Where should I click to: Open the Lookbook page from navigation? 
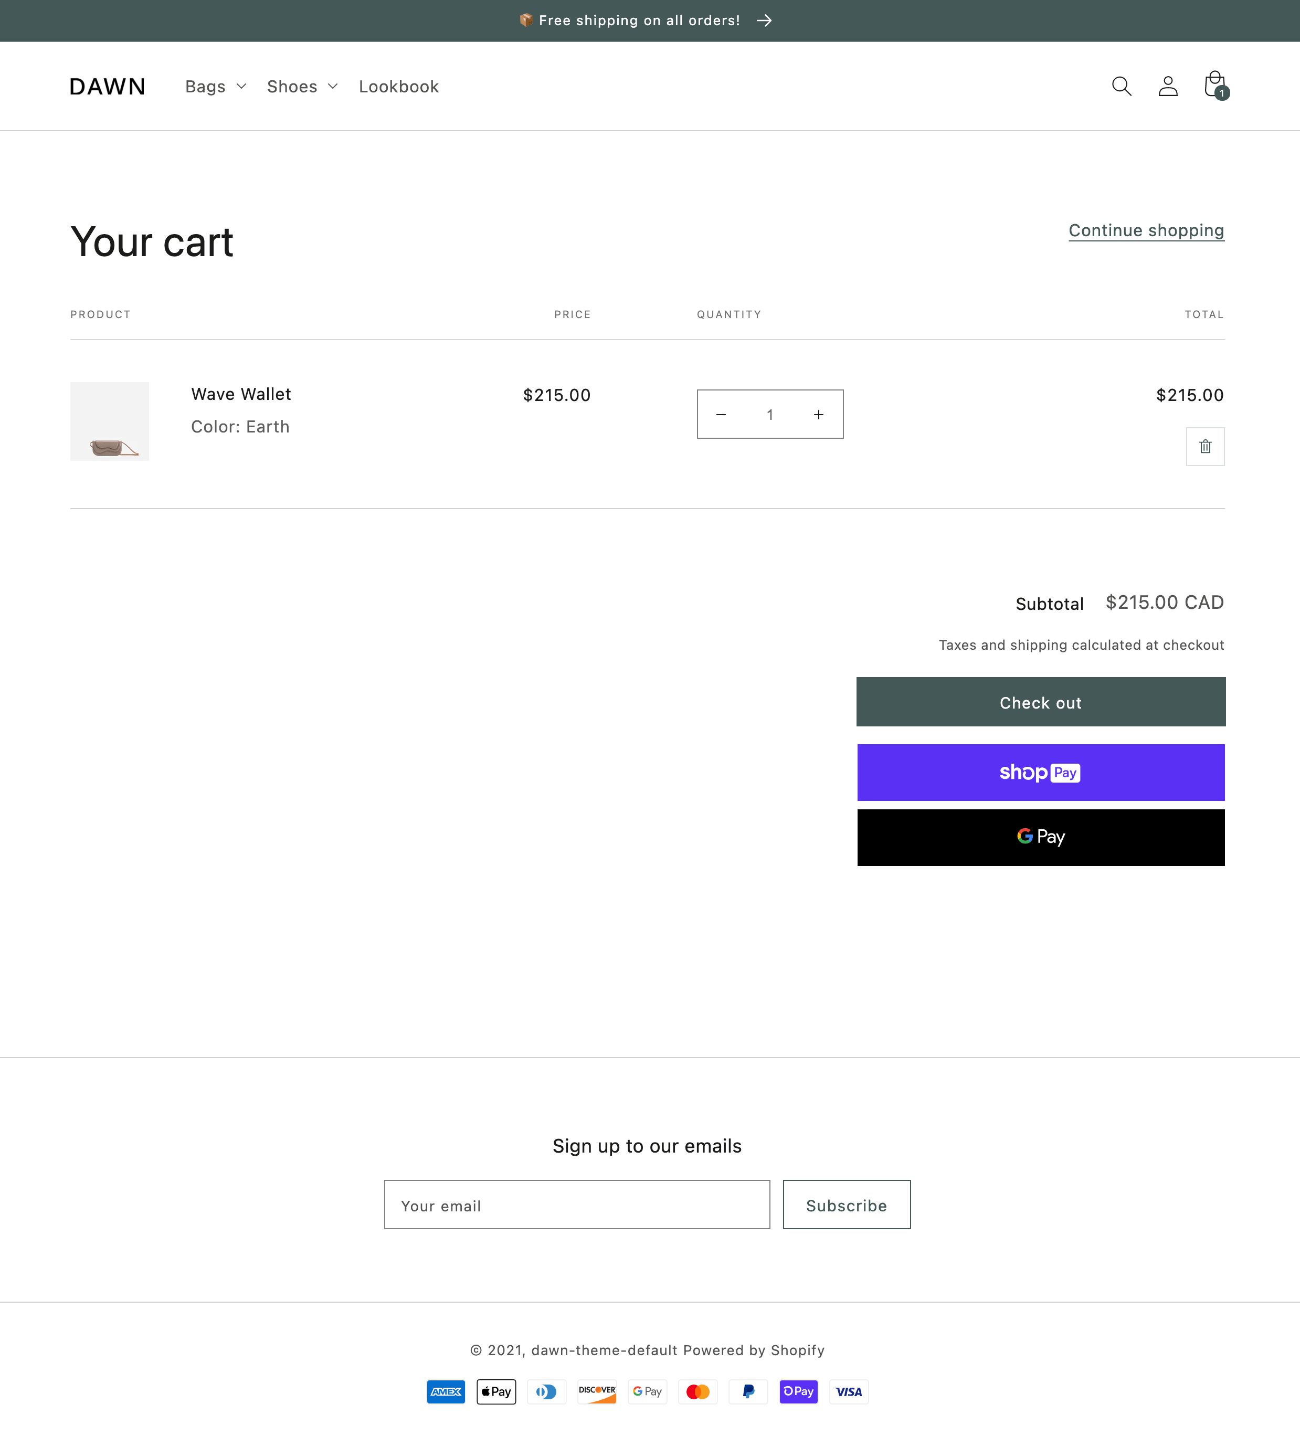click(x=399, y=86)
